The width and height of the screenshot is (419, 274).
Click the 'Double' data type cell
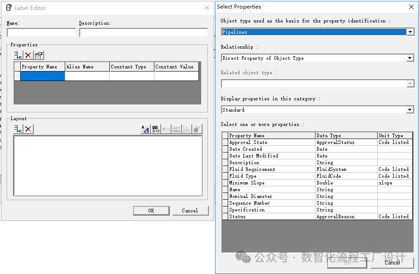point(347,183)
